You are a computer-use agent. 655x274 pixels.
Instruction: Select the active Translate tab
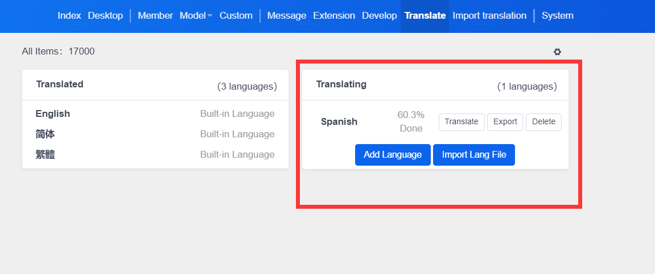click(425, 16)
